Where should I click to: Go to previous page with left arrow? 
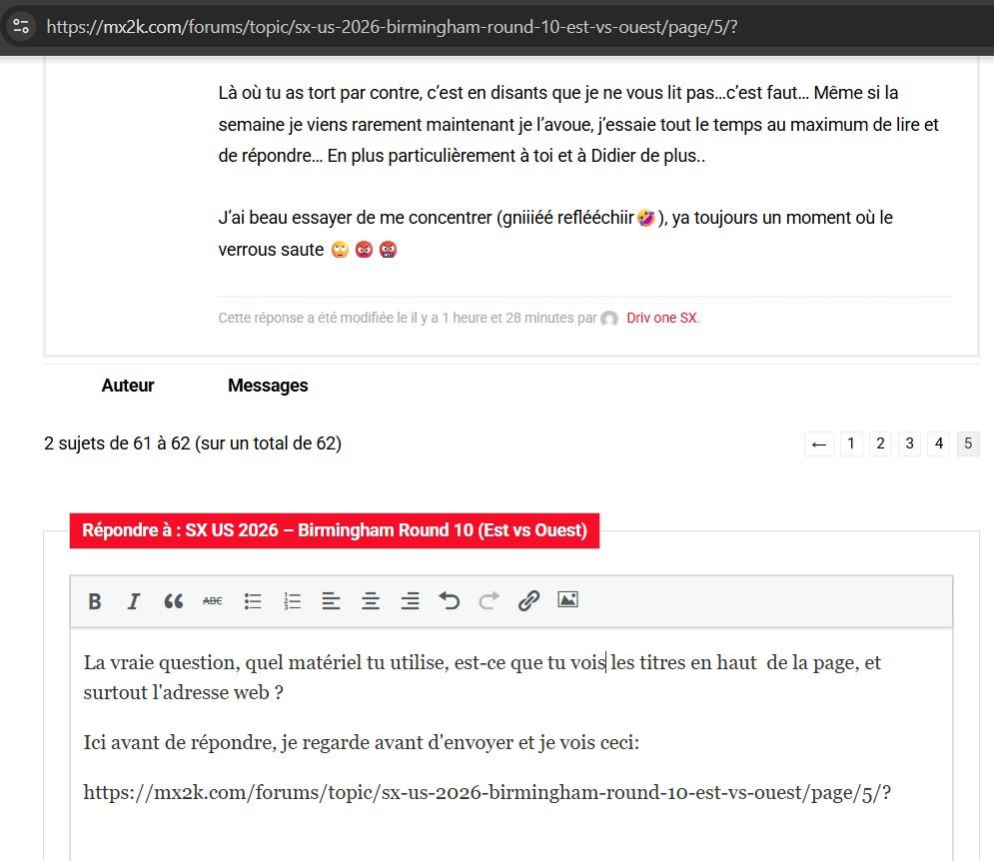pos(819,443)
